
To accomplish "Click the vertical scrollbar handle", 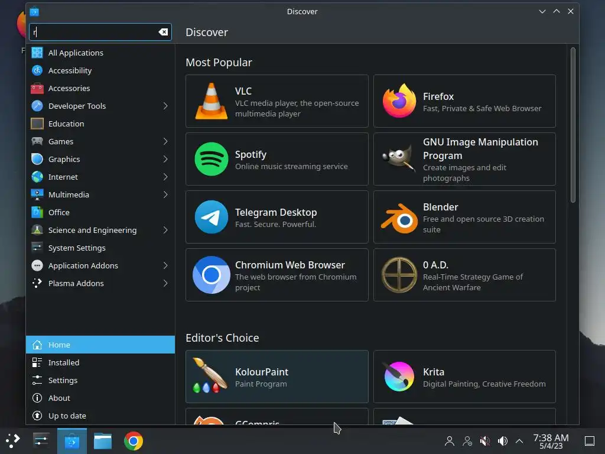I will point(573,125).
